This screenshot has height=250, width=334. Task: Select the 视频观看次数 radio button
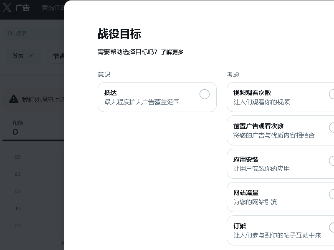pos(332,94)
